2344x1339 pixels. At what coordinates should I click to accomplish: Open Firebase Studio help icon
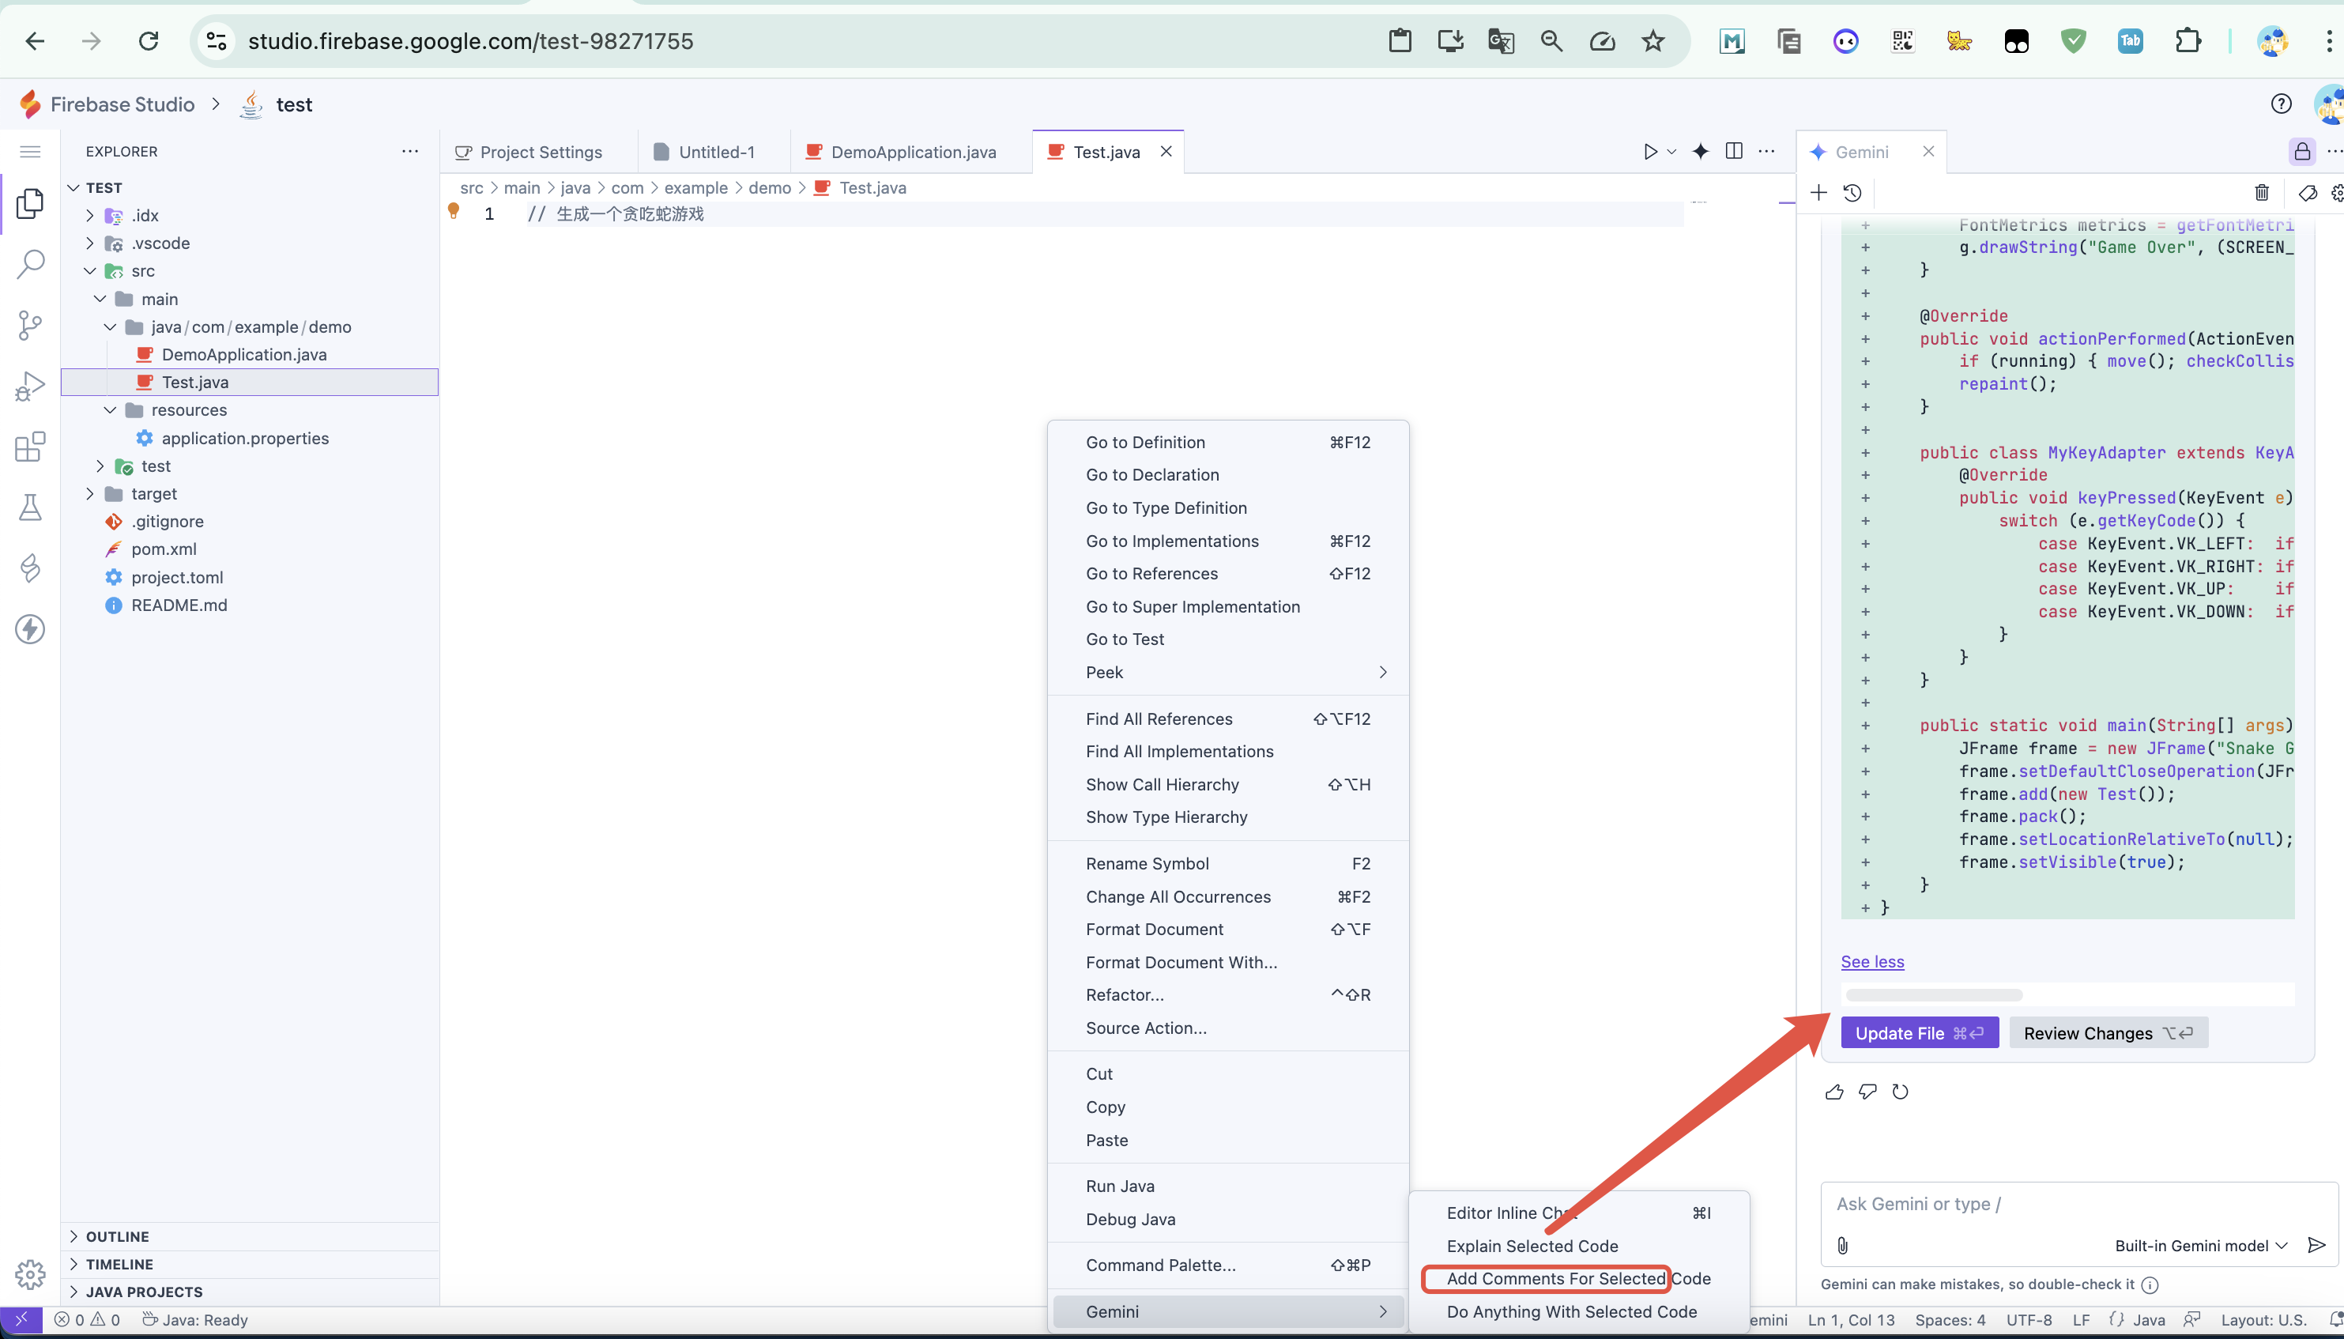click(x=2281, y=104)
